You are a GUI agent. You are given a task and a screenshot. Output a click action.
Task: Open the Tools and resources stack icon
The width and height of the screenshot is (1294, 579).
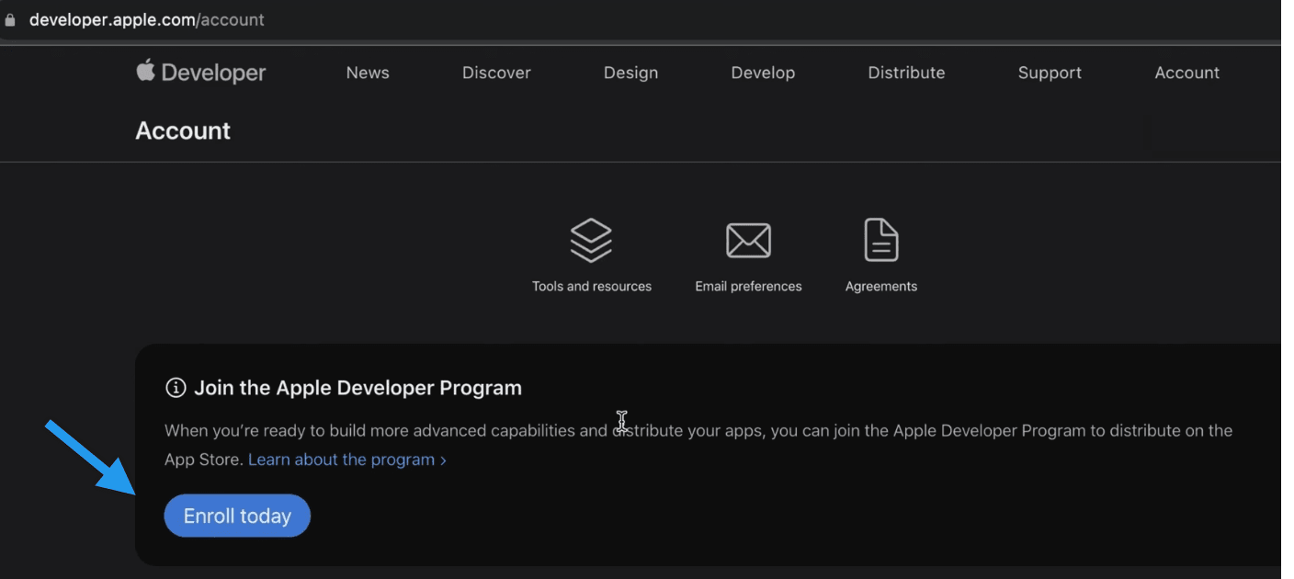[591, 240]
